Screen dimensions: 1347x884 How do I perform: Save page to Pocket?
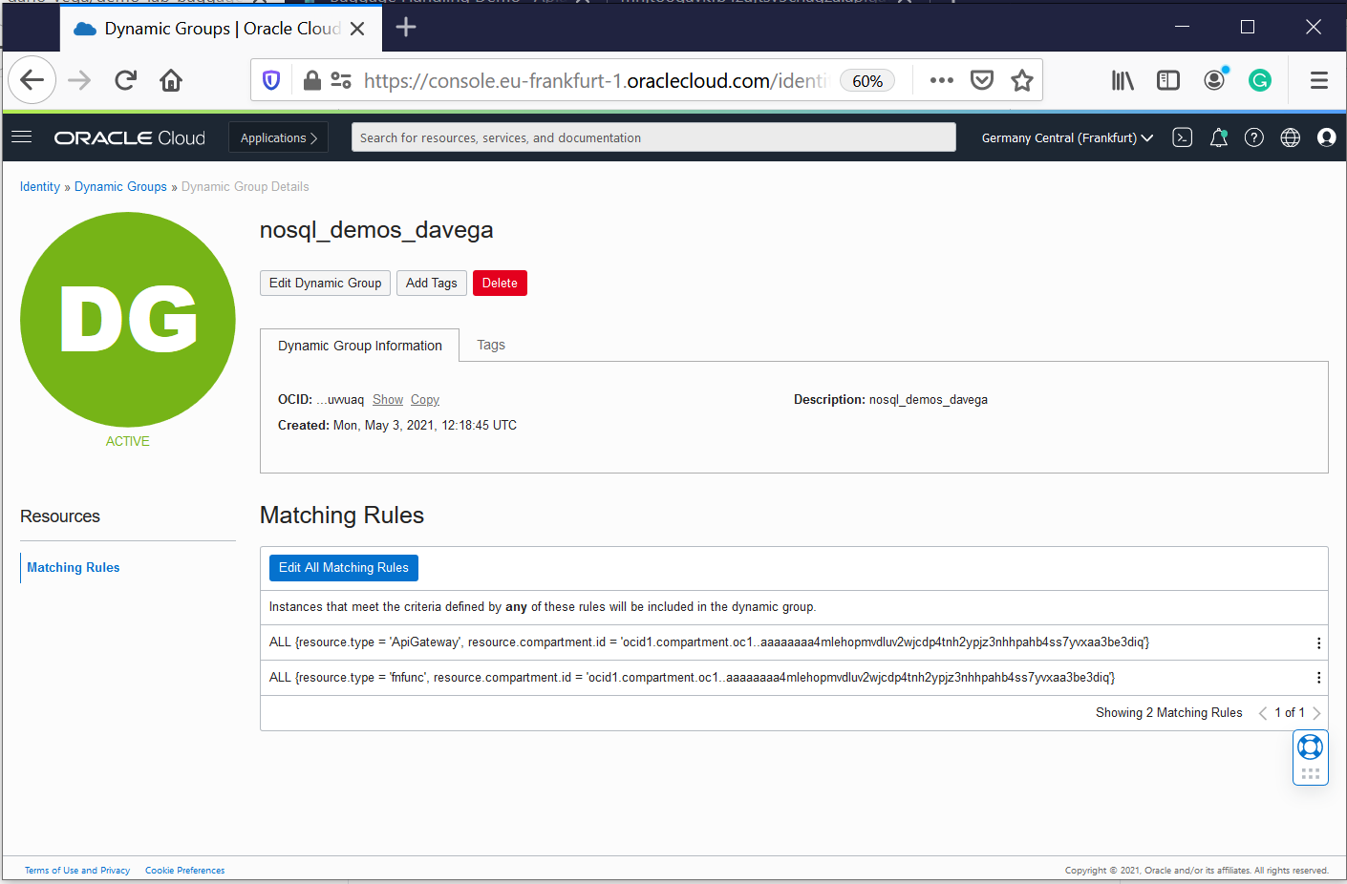tap(982, 80)
